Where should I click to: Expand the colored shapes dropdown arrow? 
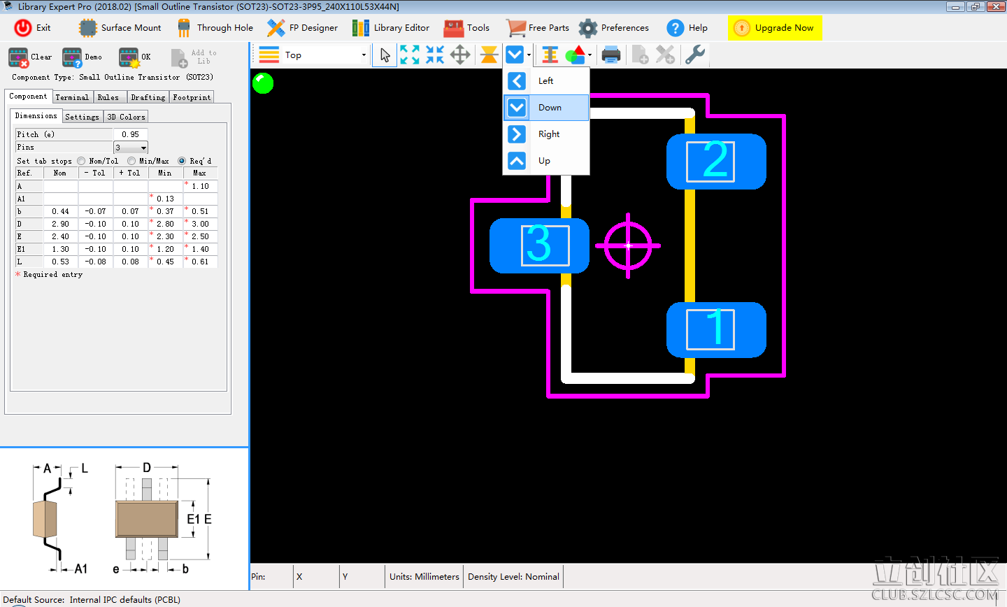590,55
